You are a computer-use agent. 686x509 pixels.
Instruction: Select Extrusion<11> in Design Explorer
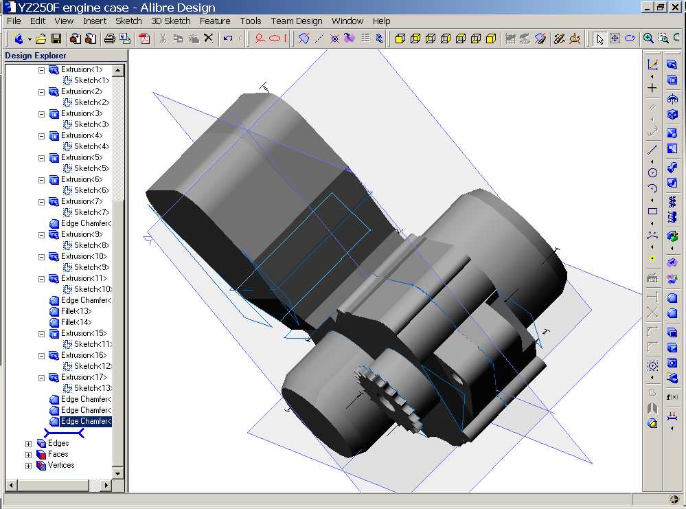coord(84,278)
